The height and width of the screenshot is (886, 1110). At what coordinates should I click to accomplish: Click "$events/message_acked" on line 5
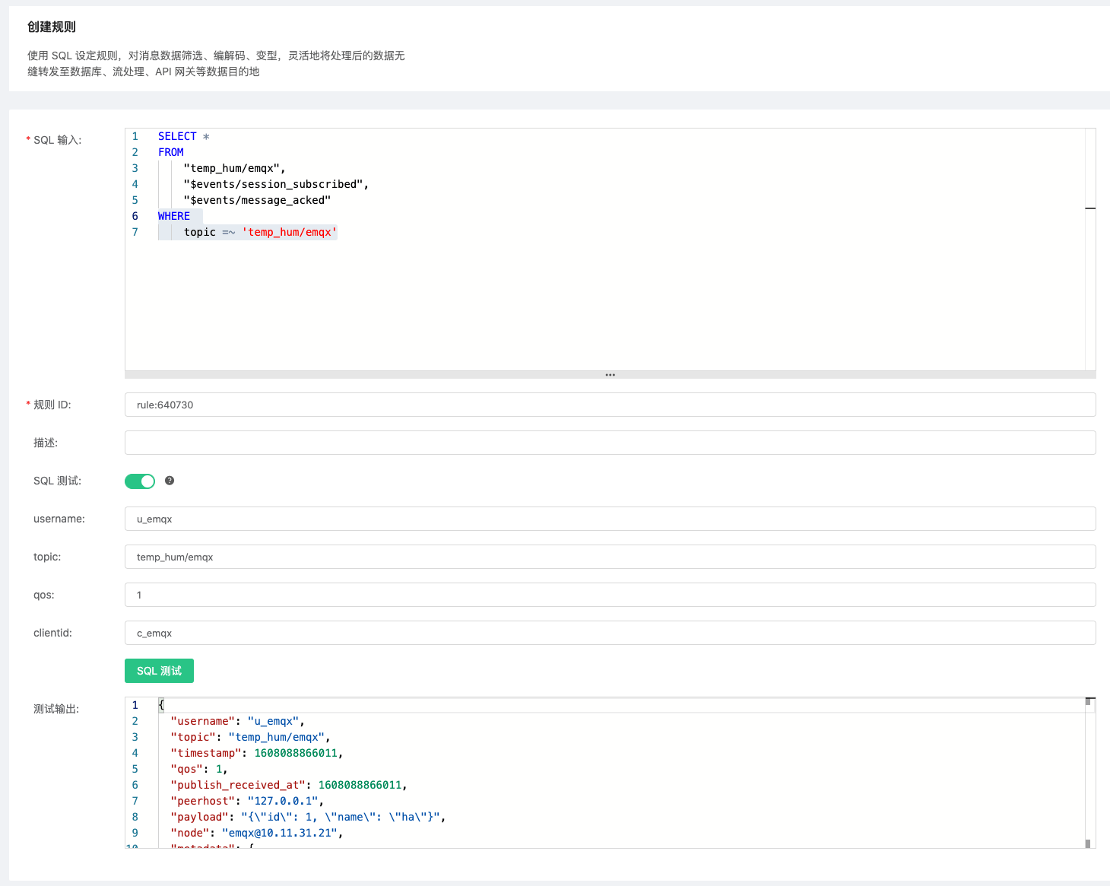[x=257, y=200]
